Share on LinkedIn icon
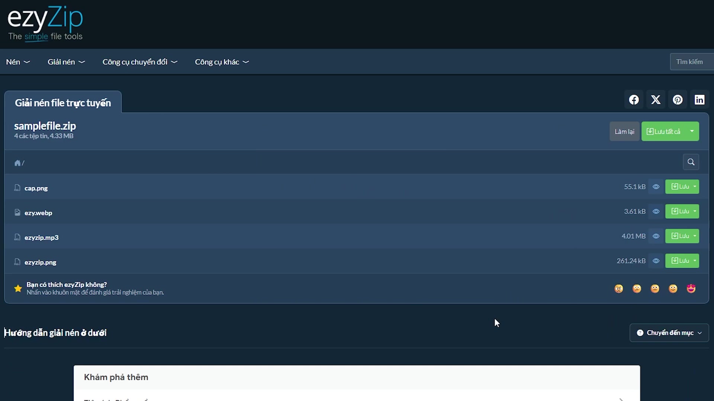 click(699, 100)
